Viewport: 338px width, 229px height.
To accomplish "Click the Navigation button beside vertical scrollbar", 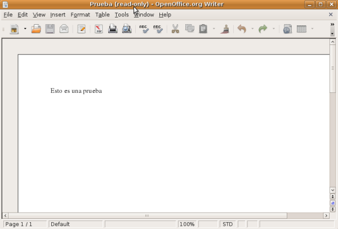I will pyautogui.click(x=333, y=203).
